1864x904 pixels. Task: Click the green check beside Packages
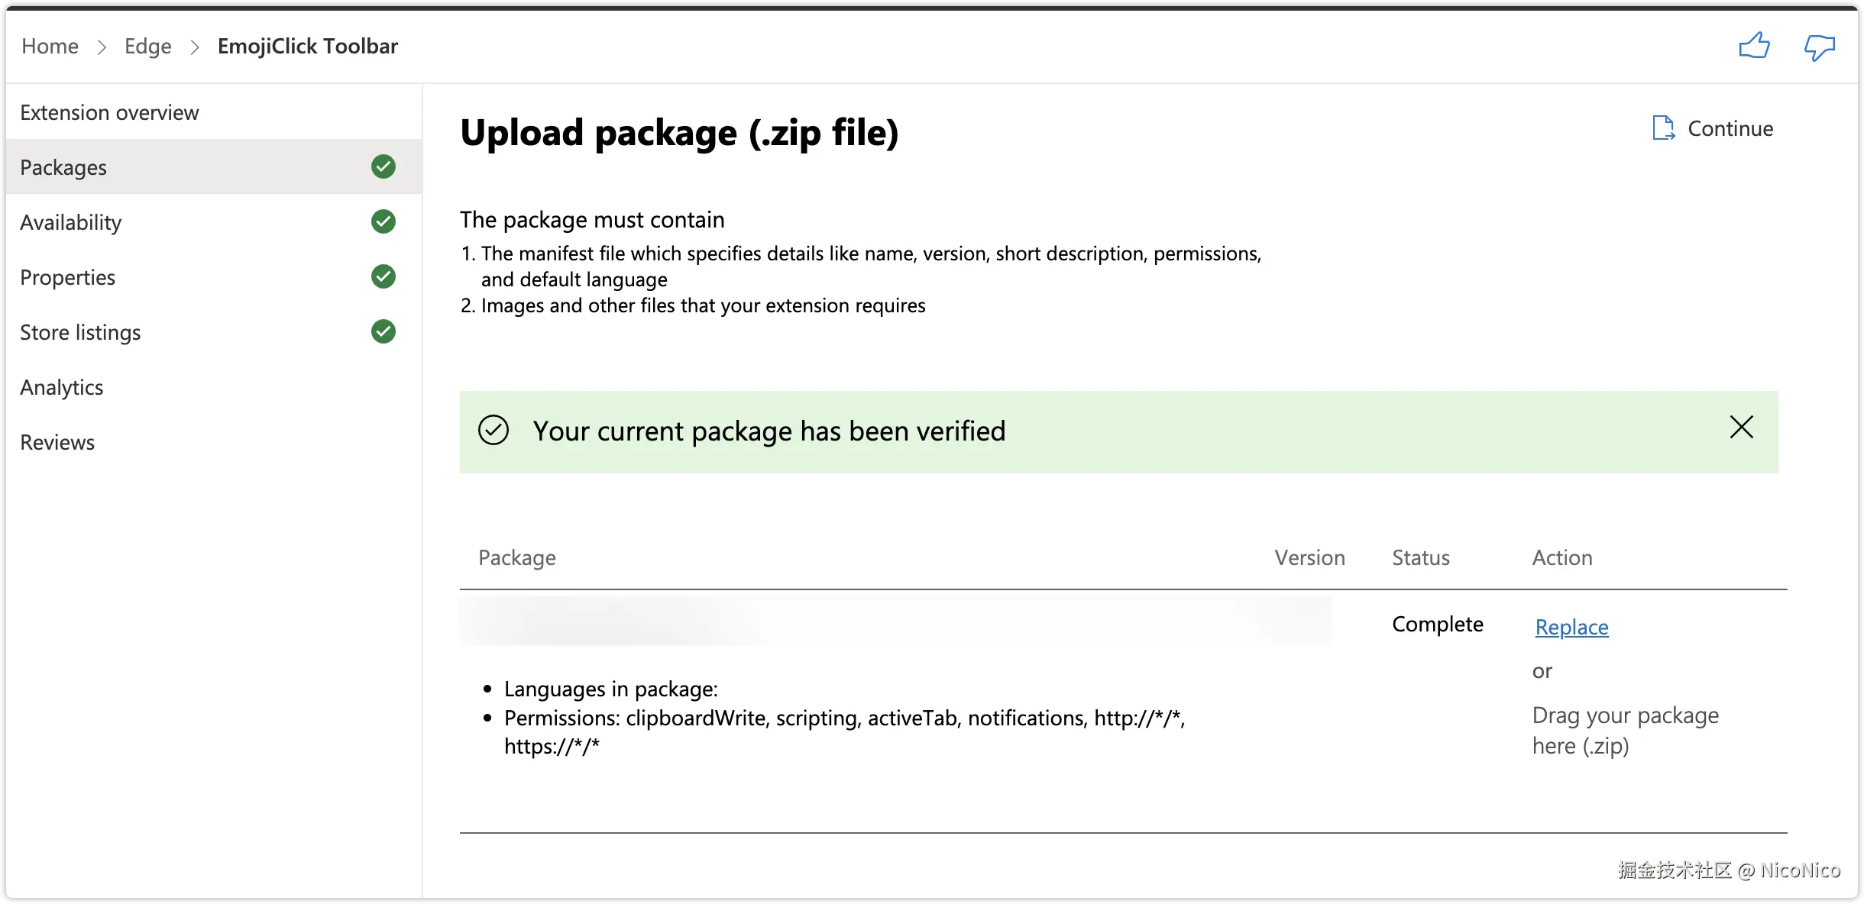383,166
